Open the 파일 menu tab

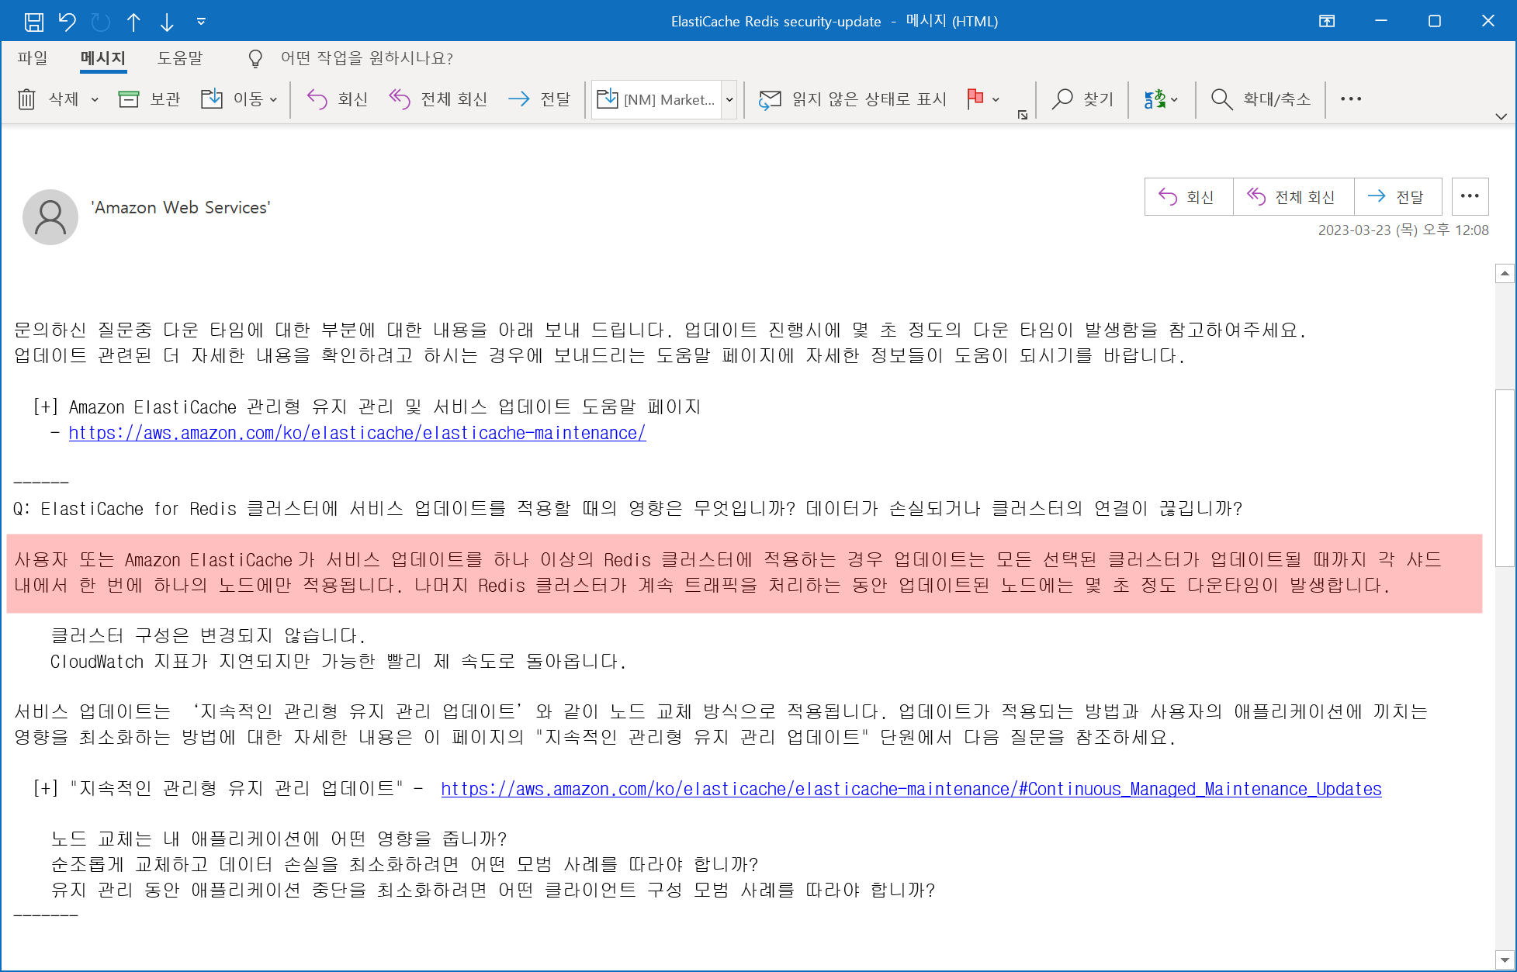33,58
